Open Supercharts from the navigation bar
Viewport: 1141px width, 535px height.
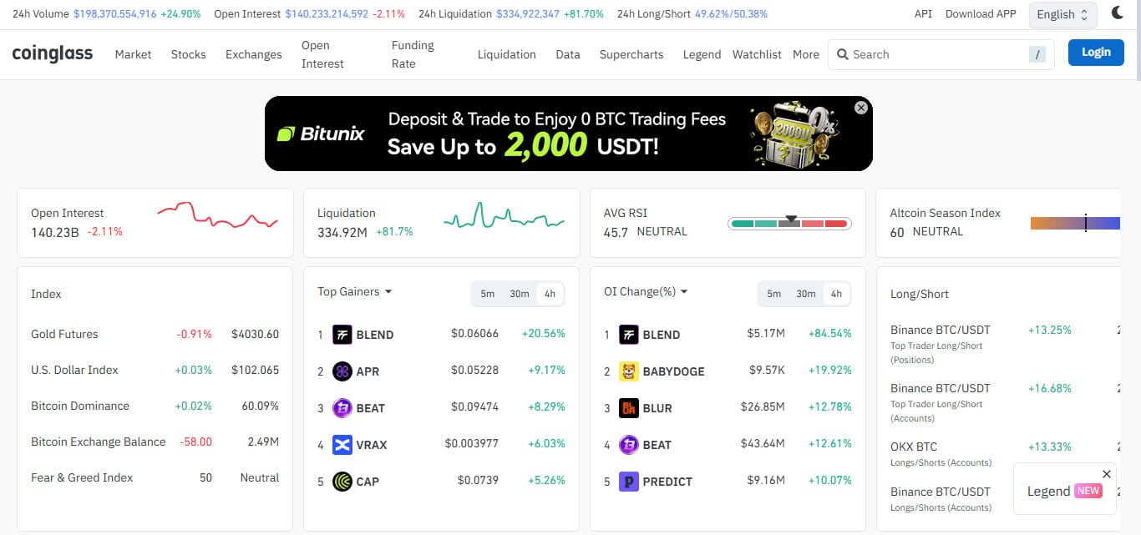point(631,54)
